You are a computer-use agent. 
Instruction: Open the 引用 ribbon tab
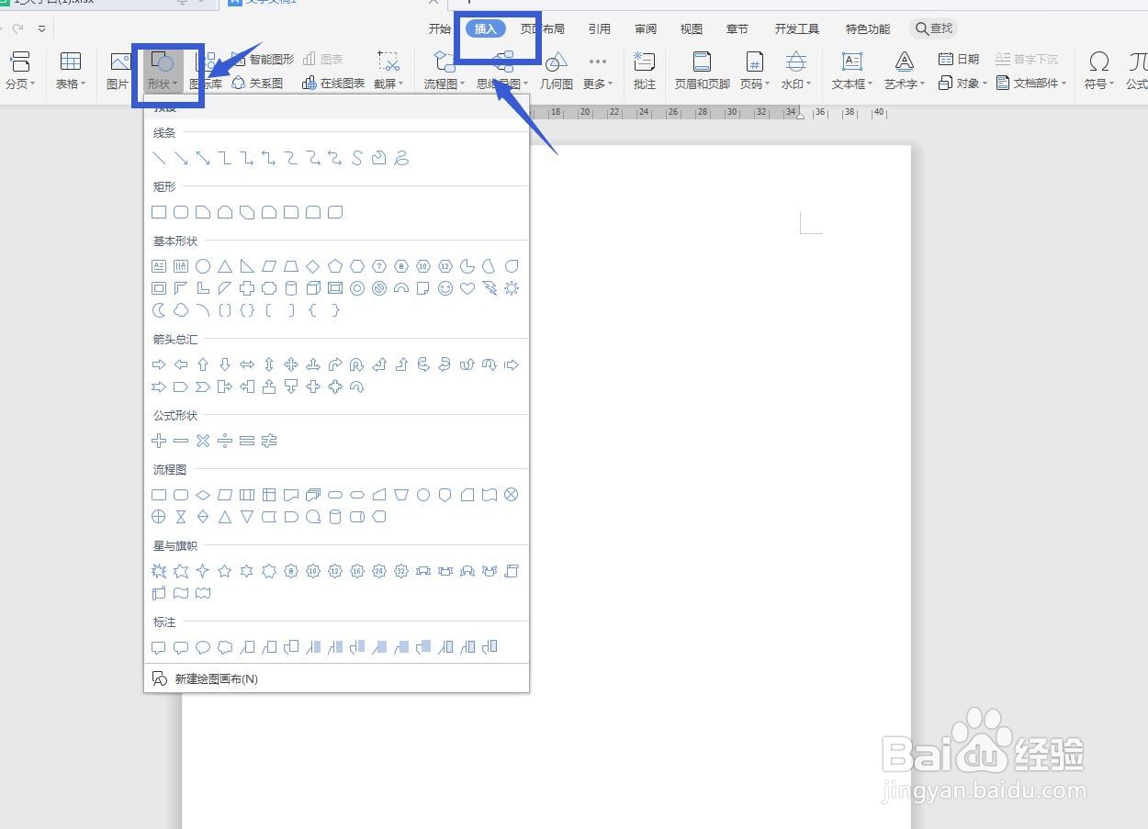pos(600,28)
